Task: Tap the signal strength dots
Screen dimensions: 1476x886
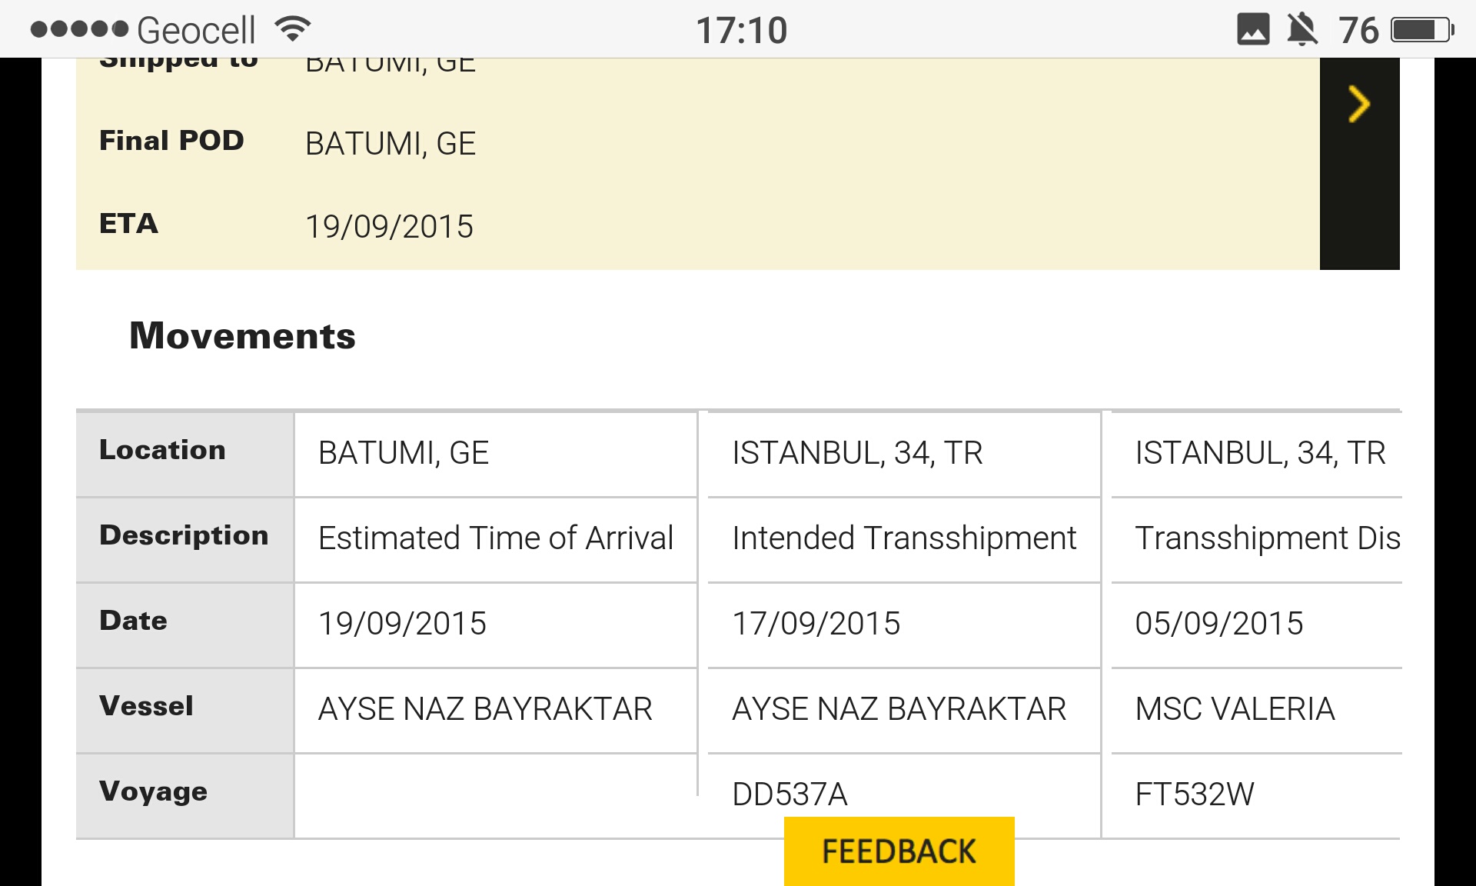Action: click(79, 30)
